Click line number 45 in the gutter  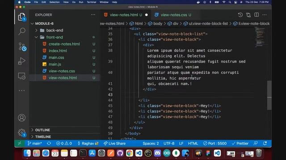point(110,106)
